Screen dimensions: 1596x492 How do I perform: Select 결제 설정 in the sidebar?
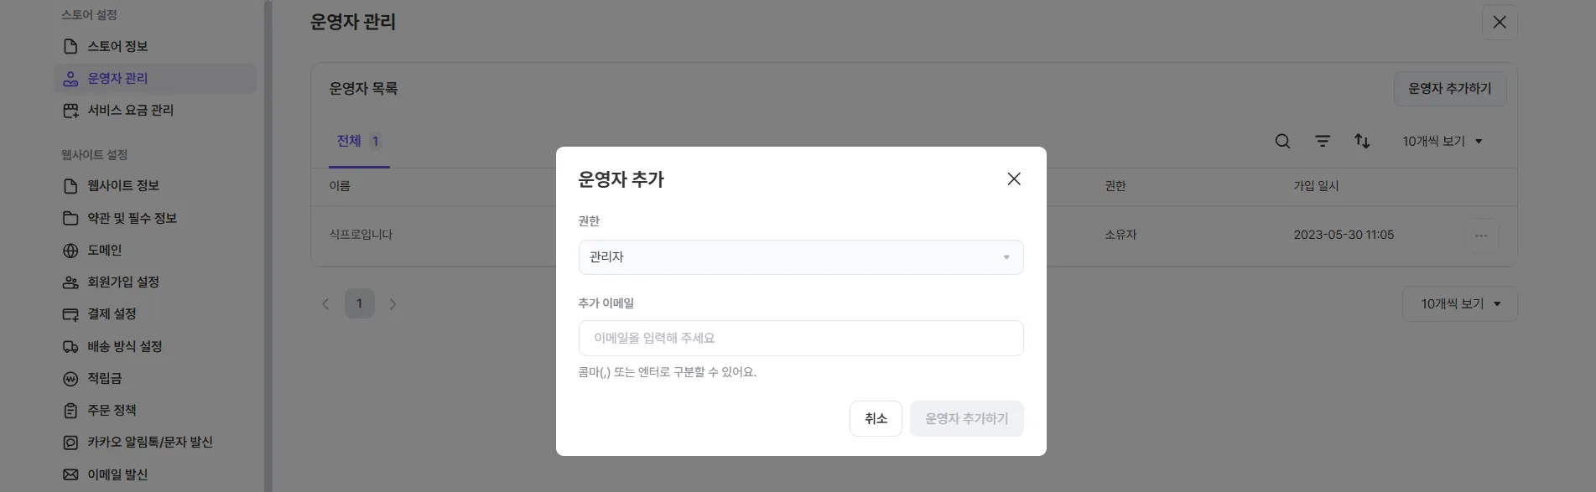[x=112, y=313]
